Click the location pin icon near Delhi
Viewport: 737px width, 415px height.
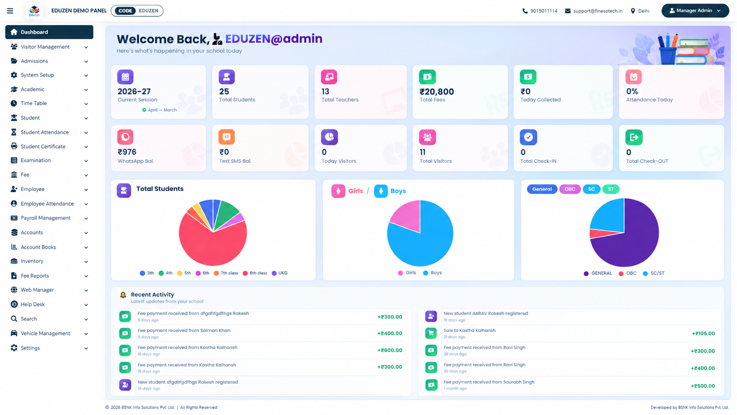pyautogui.click(x=633, y=11)
